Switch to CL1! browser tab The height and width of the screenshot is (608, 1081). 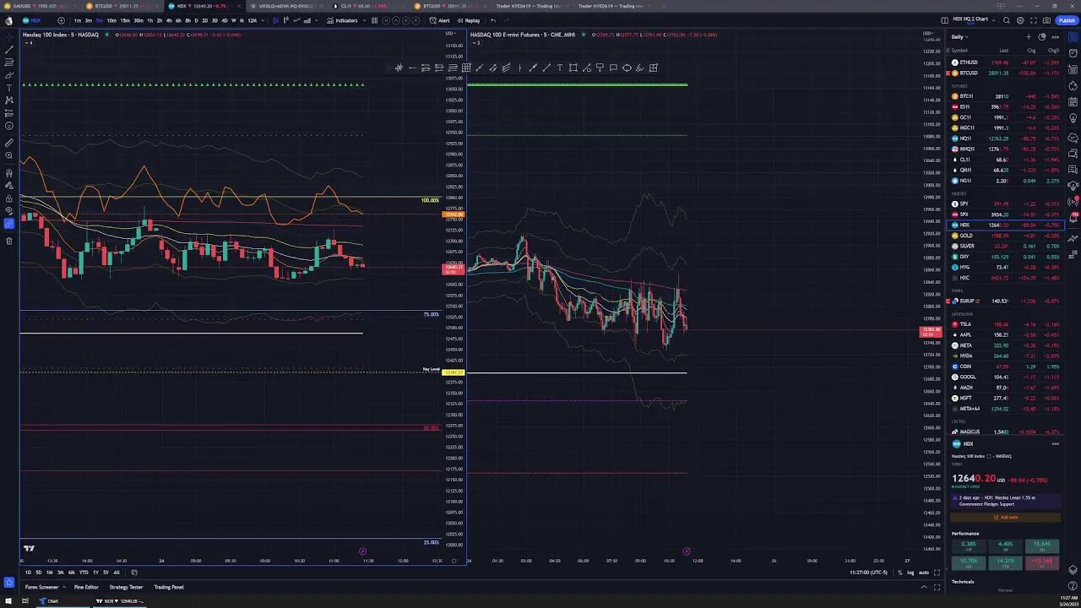coord(370,6)
